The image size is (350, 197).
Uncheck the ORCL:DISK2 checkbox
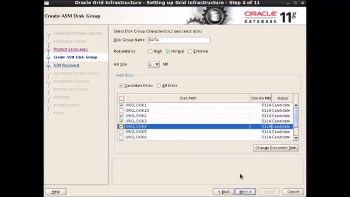click(121, 115)
